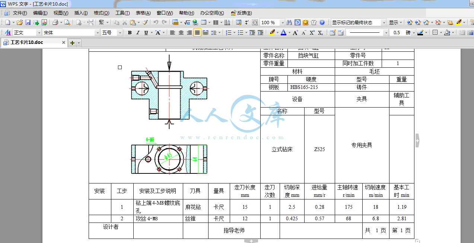Apply superscript formatting
The image size is (474, 243).
(312, 32)
